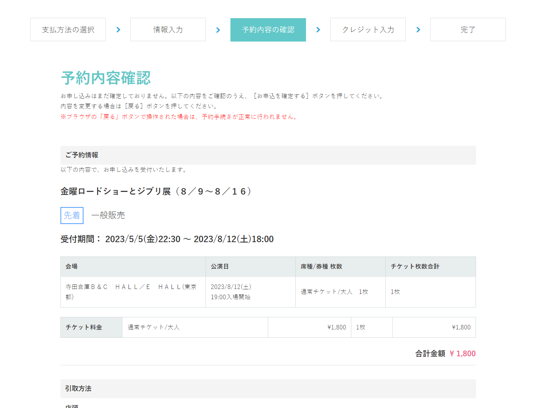Click 通常チケット/大人 in the price row
This screenshot has height=408, width=544.
pyautogui.click(x=195, y=328)
